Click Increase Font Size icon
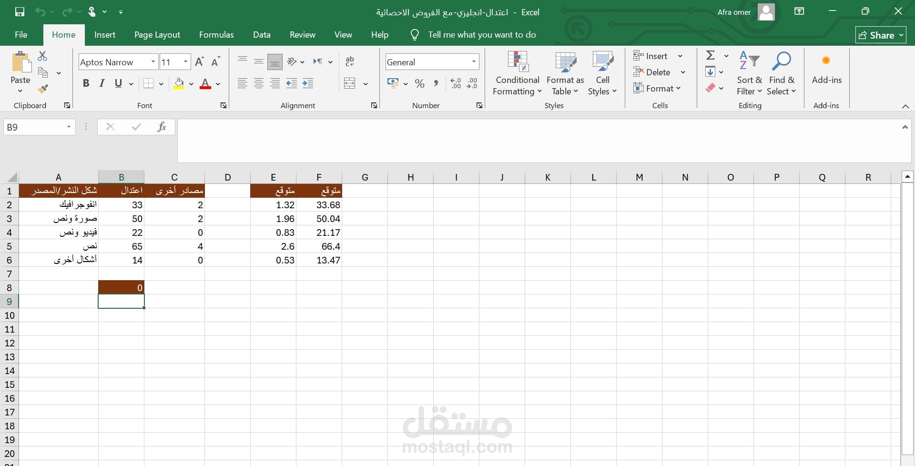 pyautogui.click(x=200, y=61)
